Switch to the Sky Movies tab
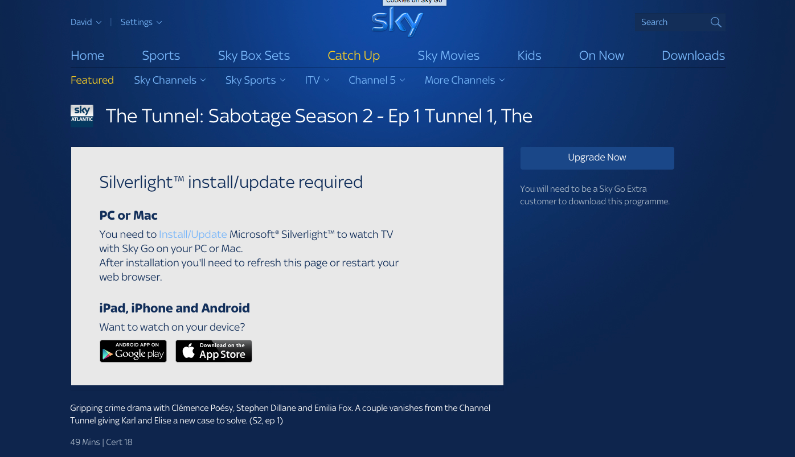The height and width of the screenshot is (457, 795). point(448,55)
